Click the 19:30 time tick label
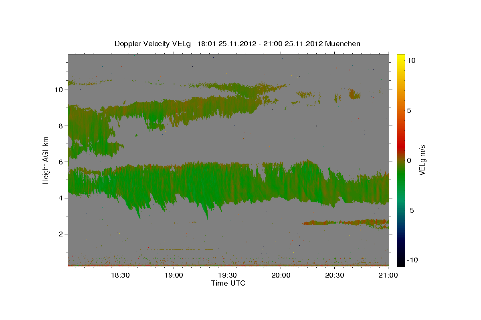 (227, 275)
